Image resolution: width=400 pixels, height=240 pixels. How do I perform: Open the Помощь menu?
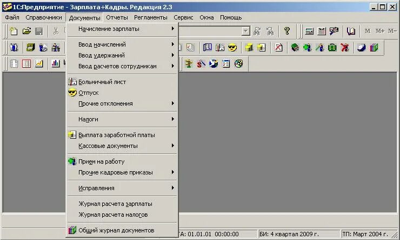click(231, 17)
